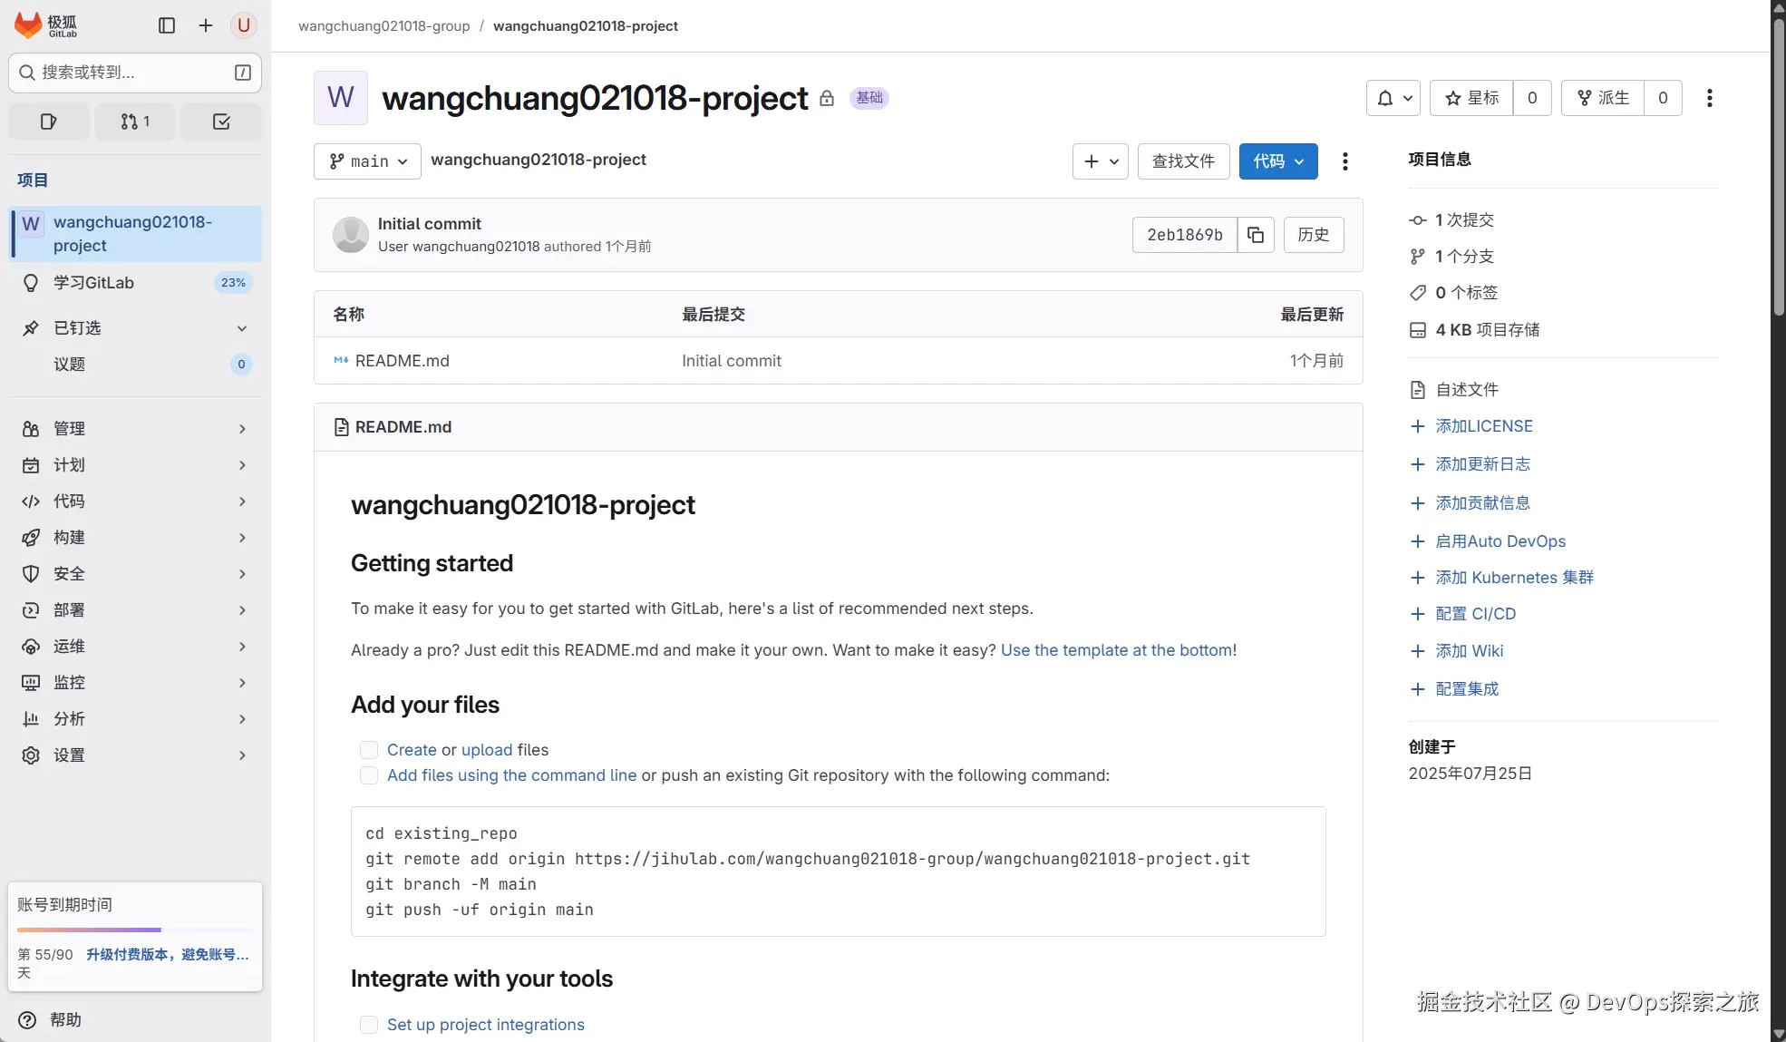Click the user avatar icon
This screenshot has width=1786, height=1042.
tap(243, 25)
